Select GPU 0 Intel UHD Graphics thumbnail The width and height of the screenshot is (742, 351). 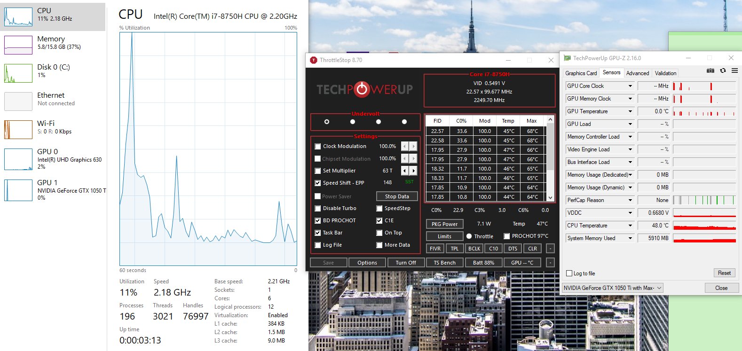tap(18, 159)
